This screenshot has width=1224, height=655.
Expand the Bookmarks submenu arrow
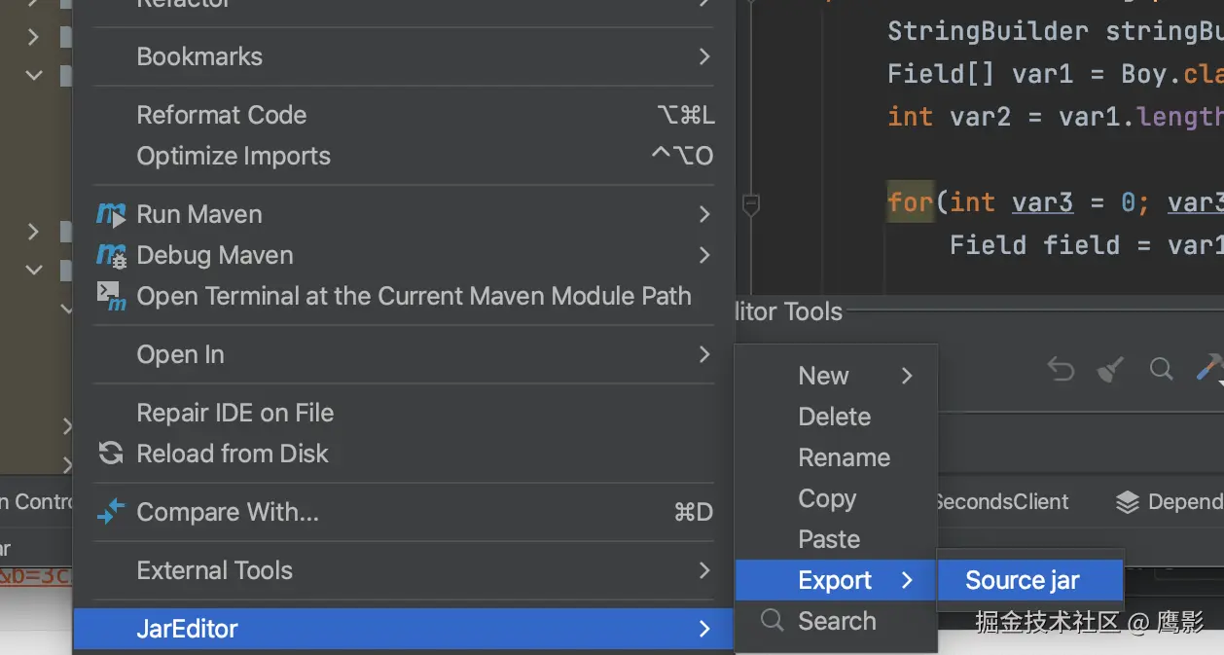[x=704, y=56]
